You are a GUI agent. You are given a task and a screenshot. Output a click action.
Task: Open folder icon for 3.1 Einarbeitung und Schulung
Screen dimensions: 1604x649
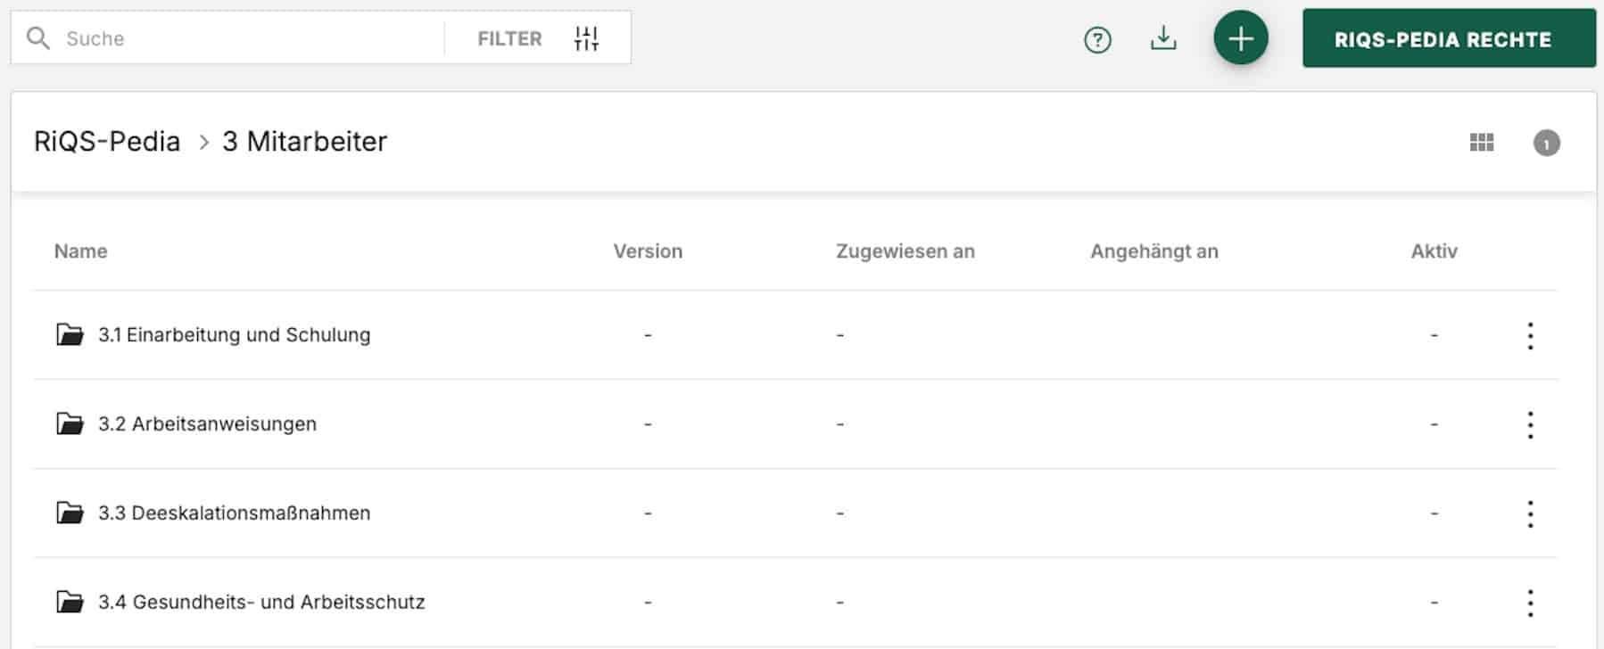70,334
